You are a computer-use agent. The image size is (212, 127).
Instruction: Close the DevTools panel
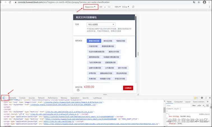(x=210, y=98)
